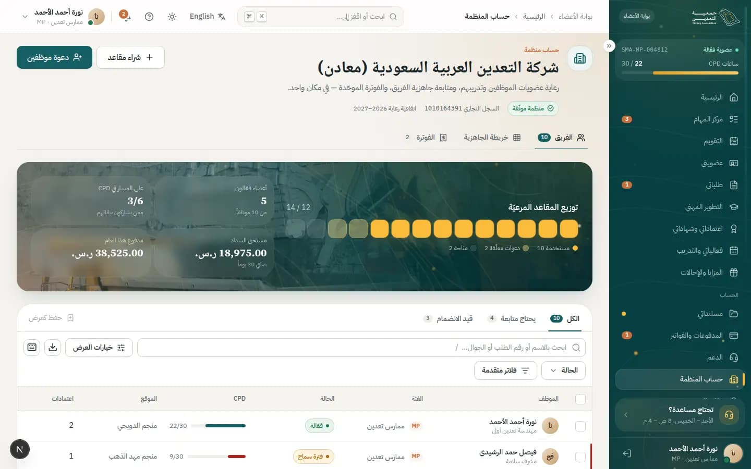Open the نورة أحمد الأحمد user menu chevron
This screenshot has height=469, width=751.
click(25, 17)
